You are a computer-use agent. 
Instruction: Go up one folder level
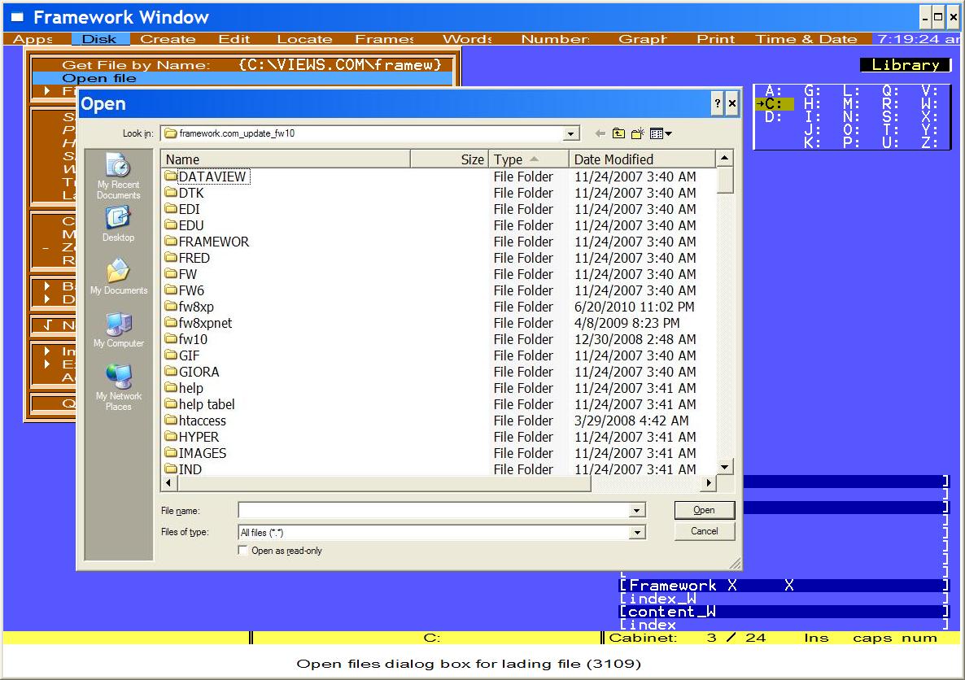pos(618,133)
